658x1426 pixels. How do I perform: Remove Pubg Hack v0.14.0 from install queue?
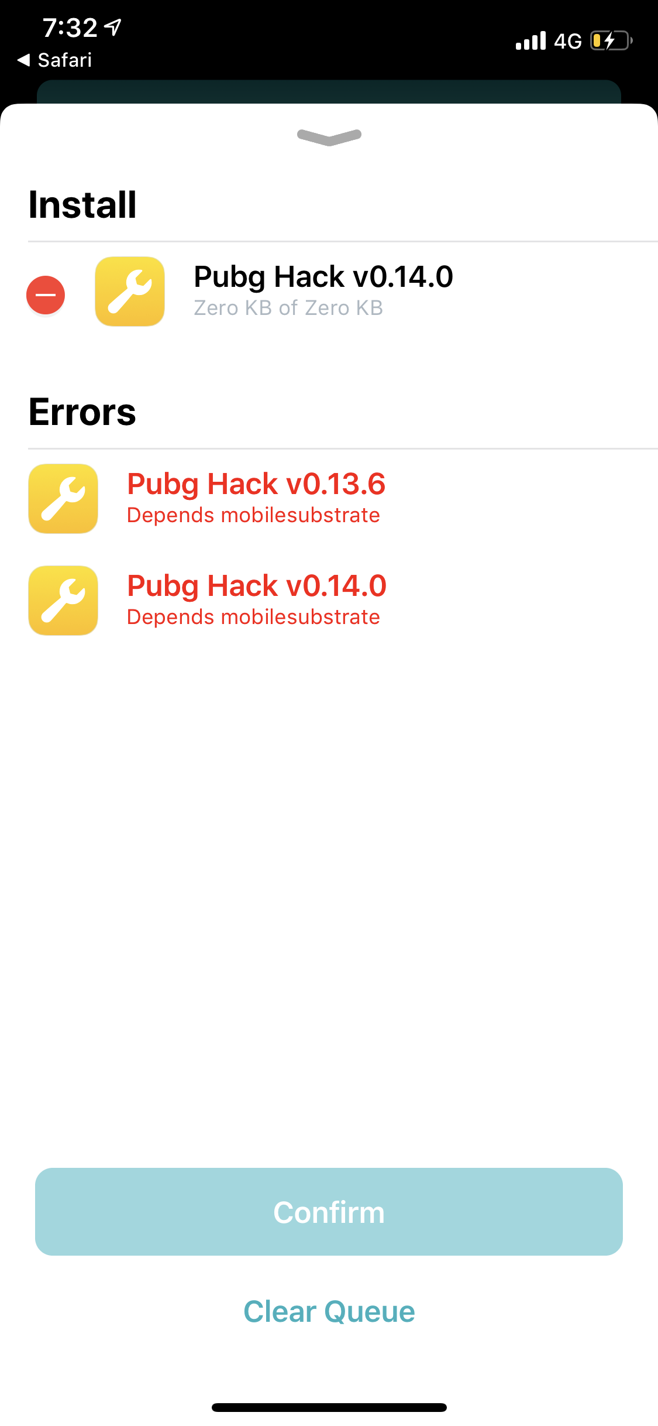point(46,294)
